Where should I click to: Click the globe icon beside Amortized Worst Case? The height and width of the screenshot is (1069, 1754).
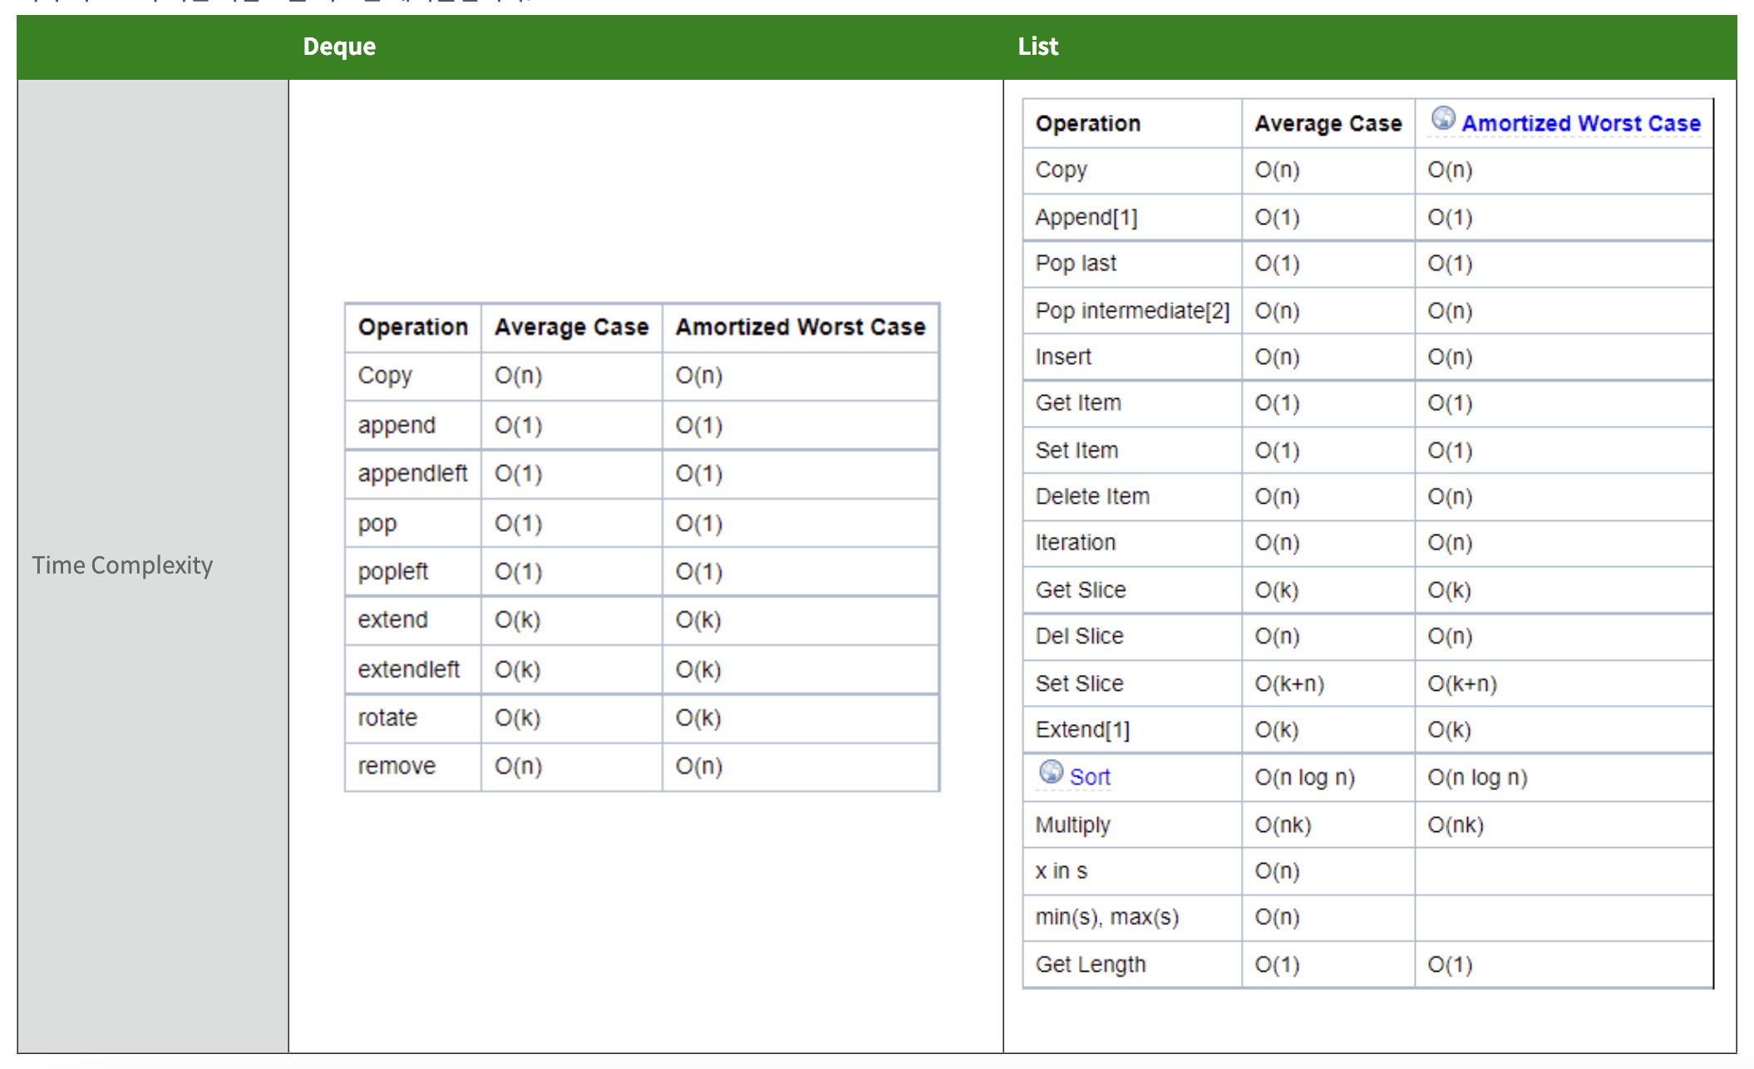(x=1443, y=119)
